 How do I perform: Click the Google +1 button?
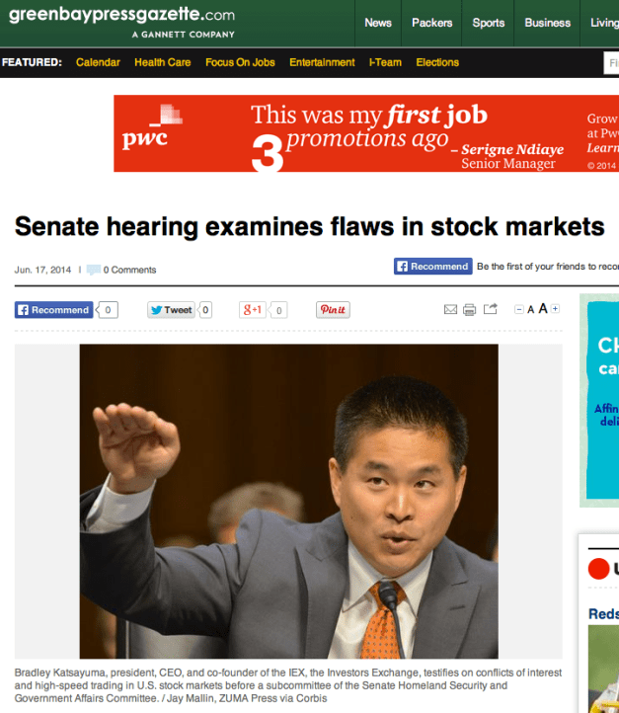[x=252, y=310]
